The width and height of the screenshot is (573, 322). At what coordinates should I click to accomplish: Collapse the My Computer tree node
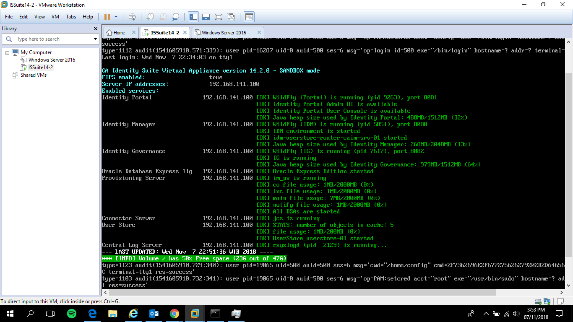[x=7, y=52]
